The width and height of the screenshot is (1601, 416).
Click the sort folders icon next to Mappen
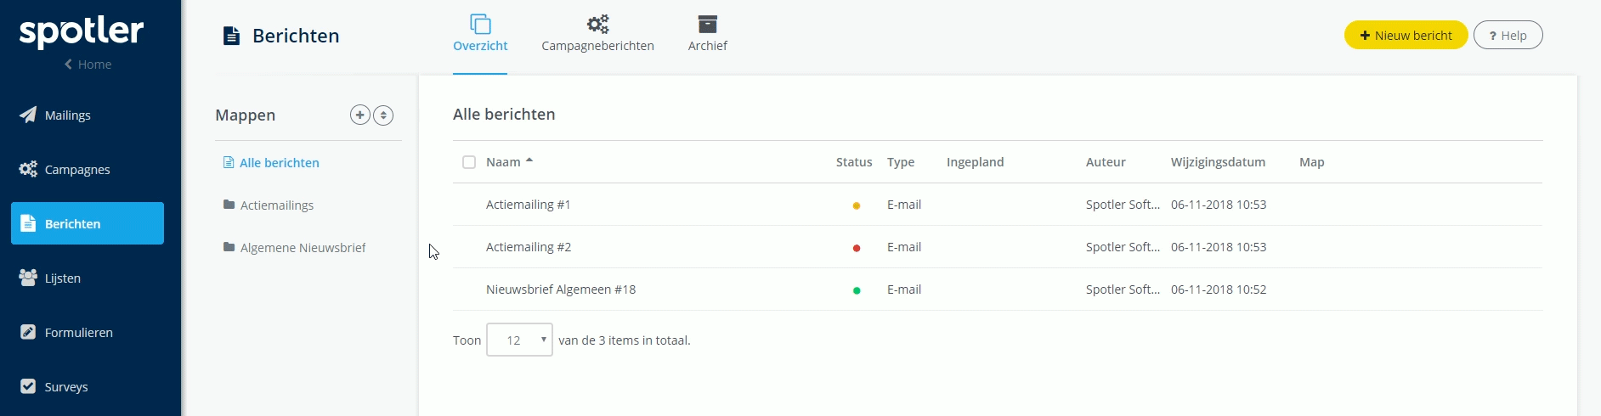coord(383,115)
